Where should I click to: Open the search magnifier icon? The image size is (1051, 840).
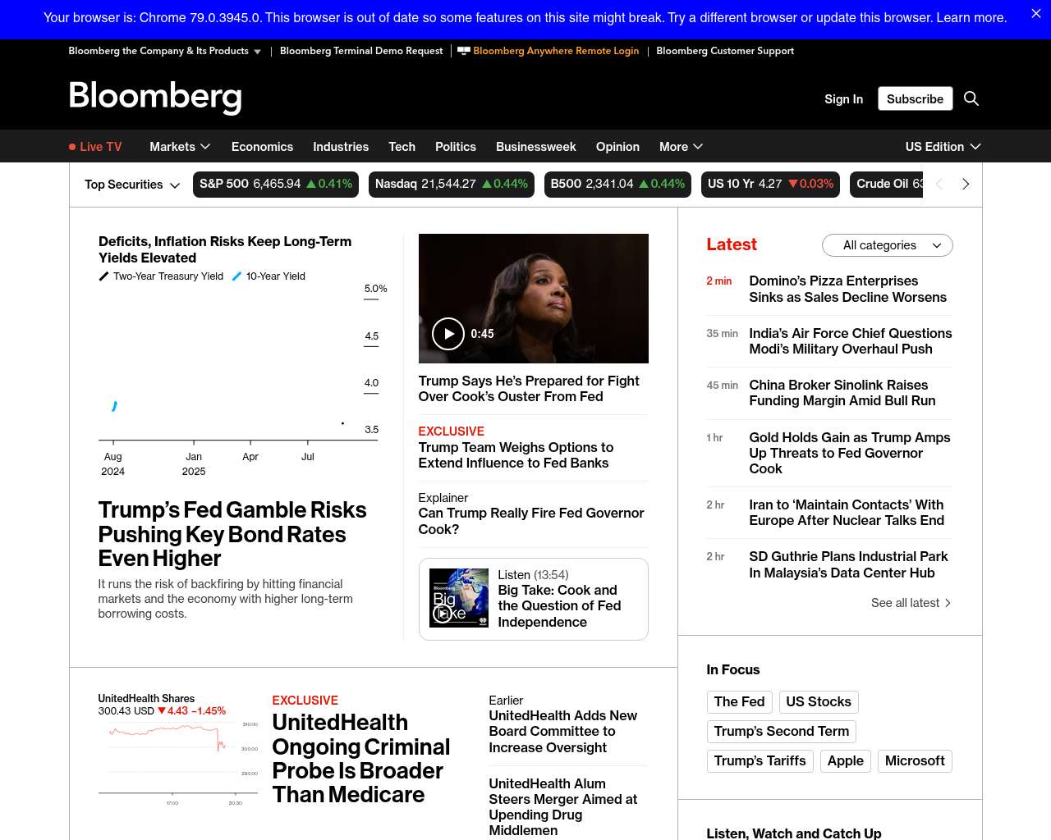971,98
